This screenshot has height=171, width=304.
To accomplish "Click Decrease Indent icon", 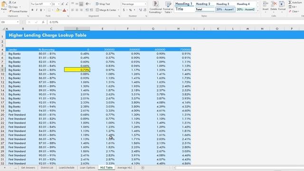I will coord(87,10).
